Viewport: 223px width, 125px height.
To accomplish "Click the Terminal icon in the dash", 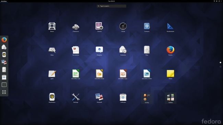I will click(4, 85).
